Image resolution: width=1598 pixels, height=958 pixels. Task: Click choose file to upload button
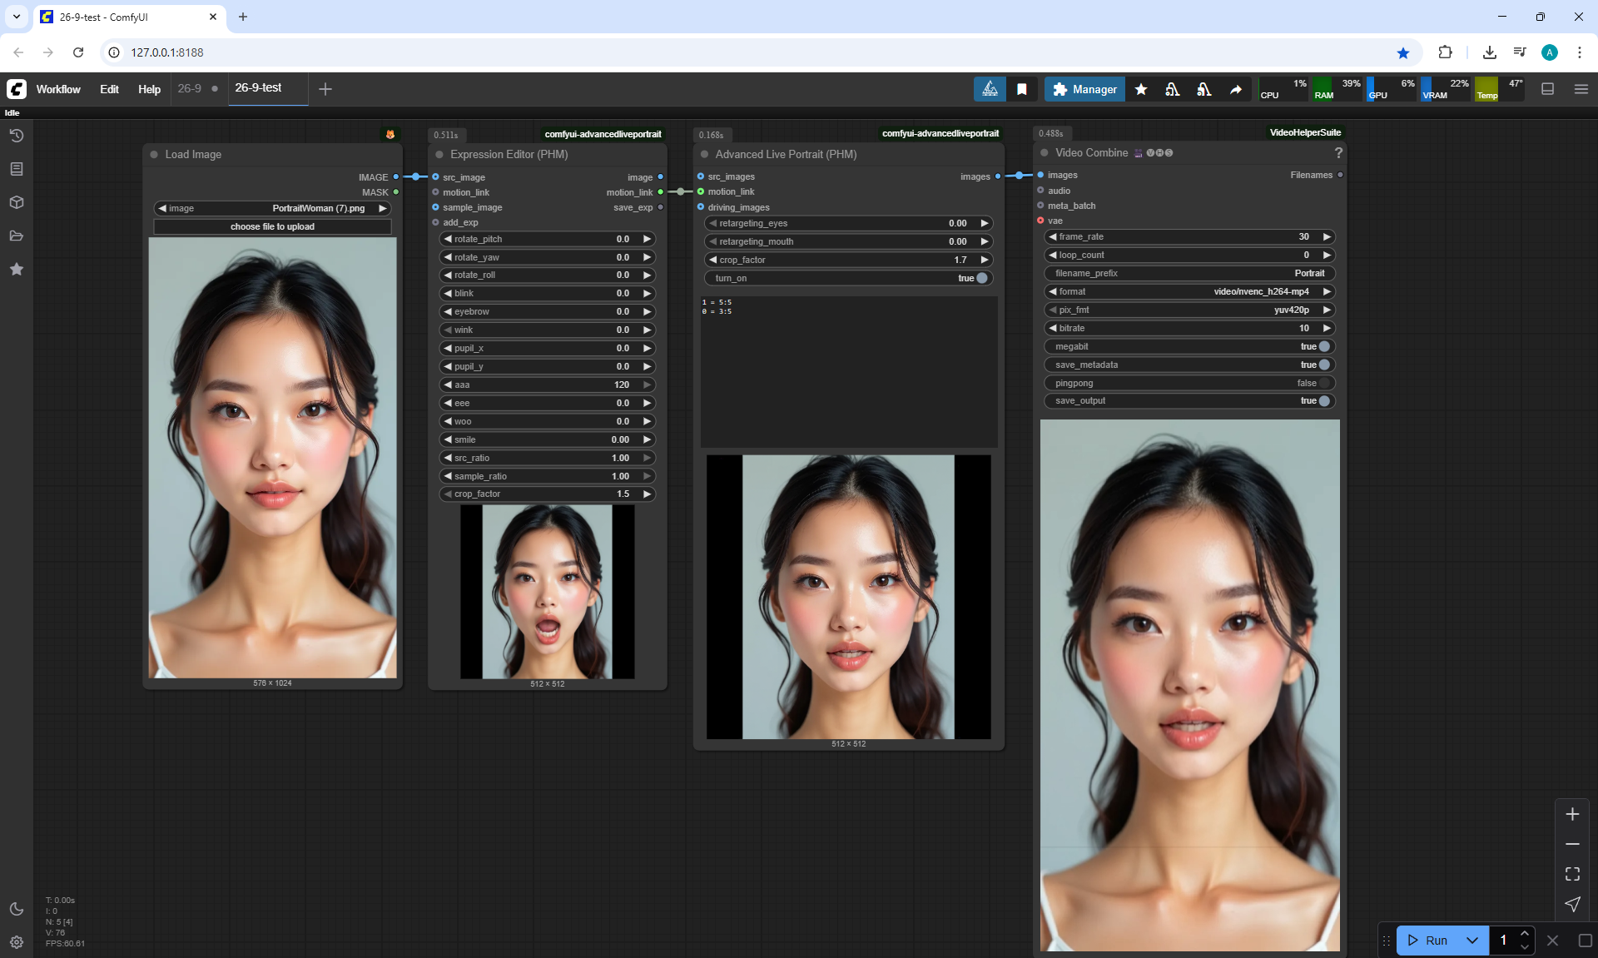[x=272, y=226]
